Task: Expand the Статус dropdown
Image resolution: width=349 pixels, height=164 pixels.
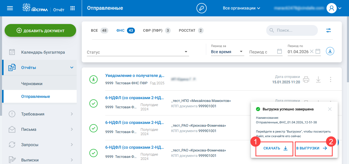Action: [186, 52]
